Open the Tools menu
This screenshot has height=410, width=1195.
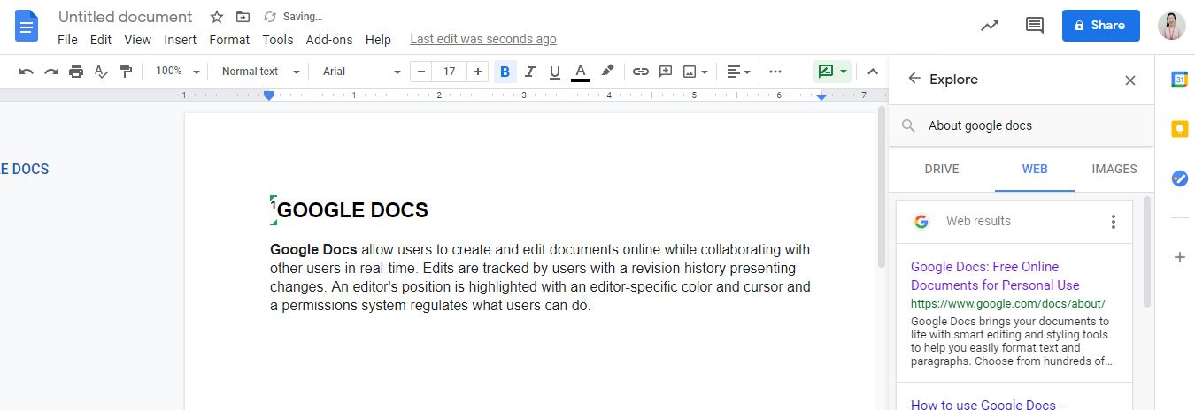tap(278, 40)
